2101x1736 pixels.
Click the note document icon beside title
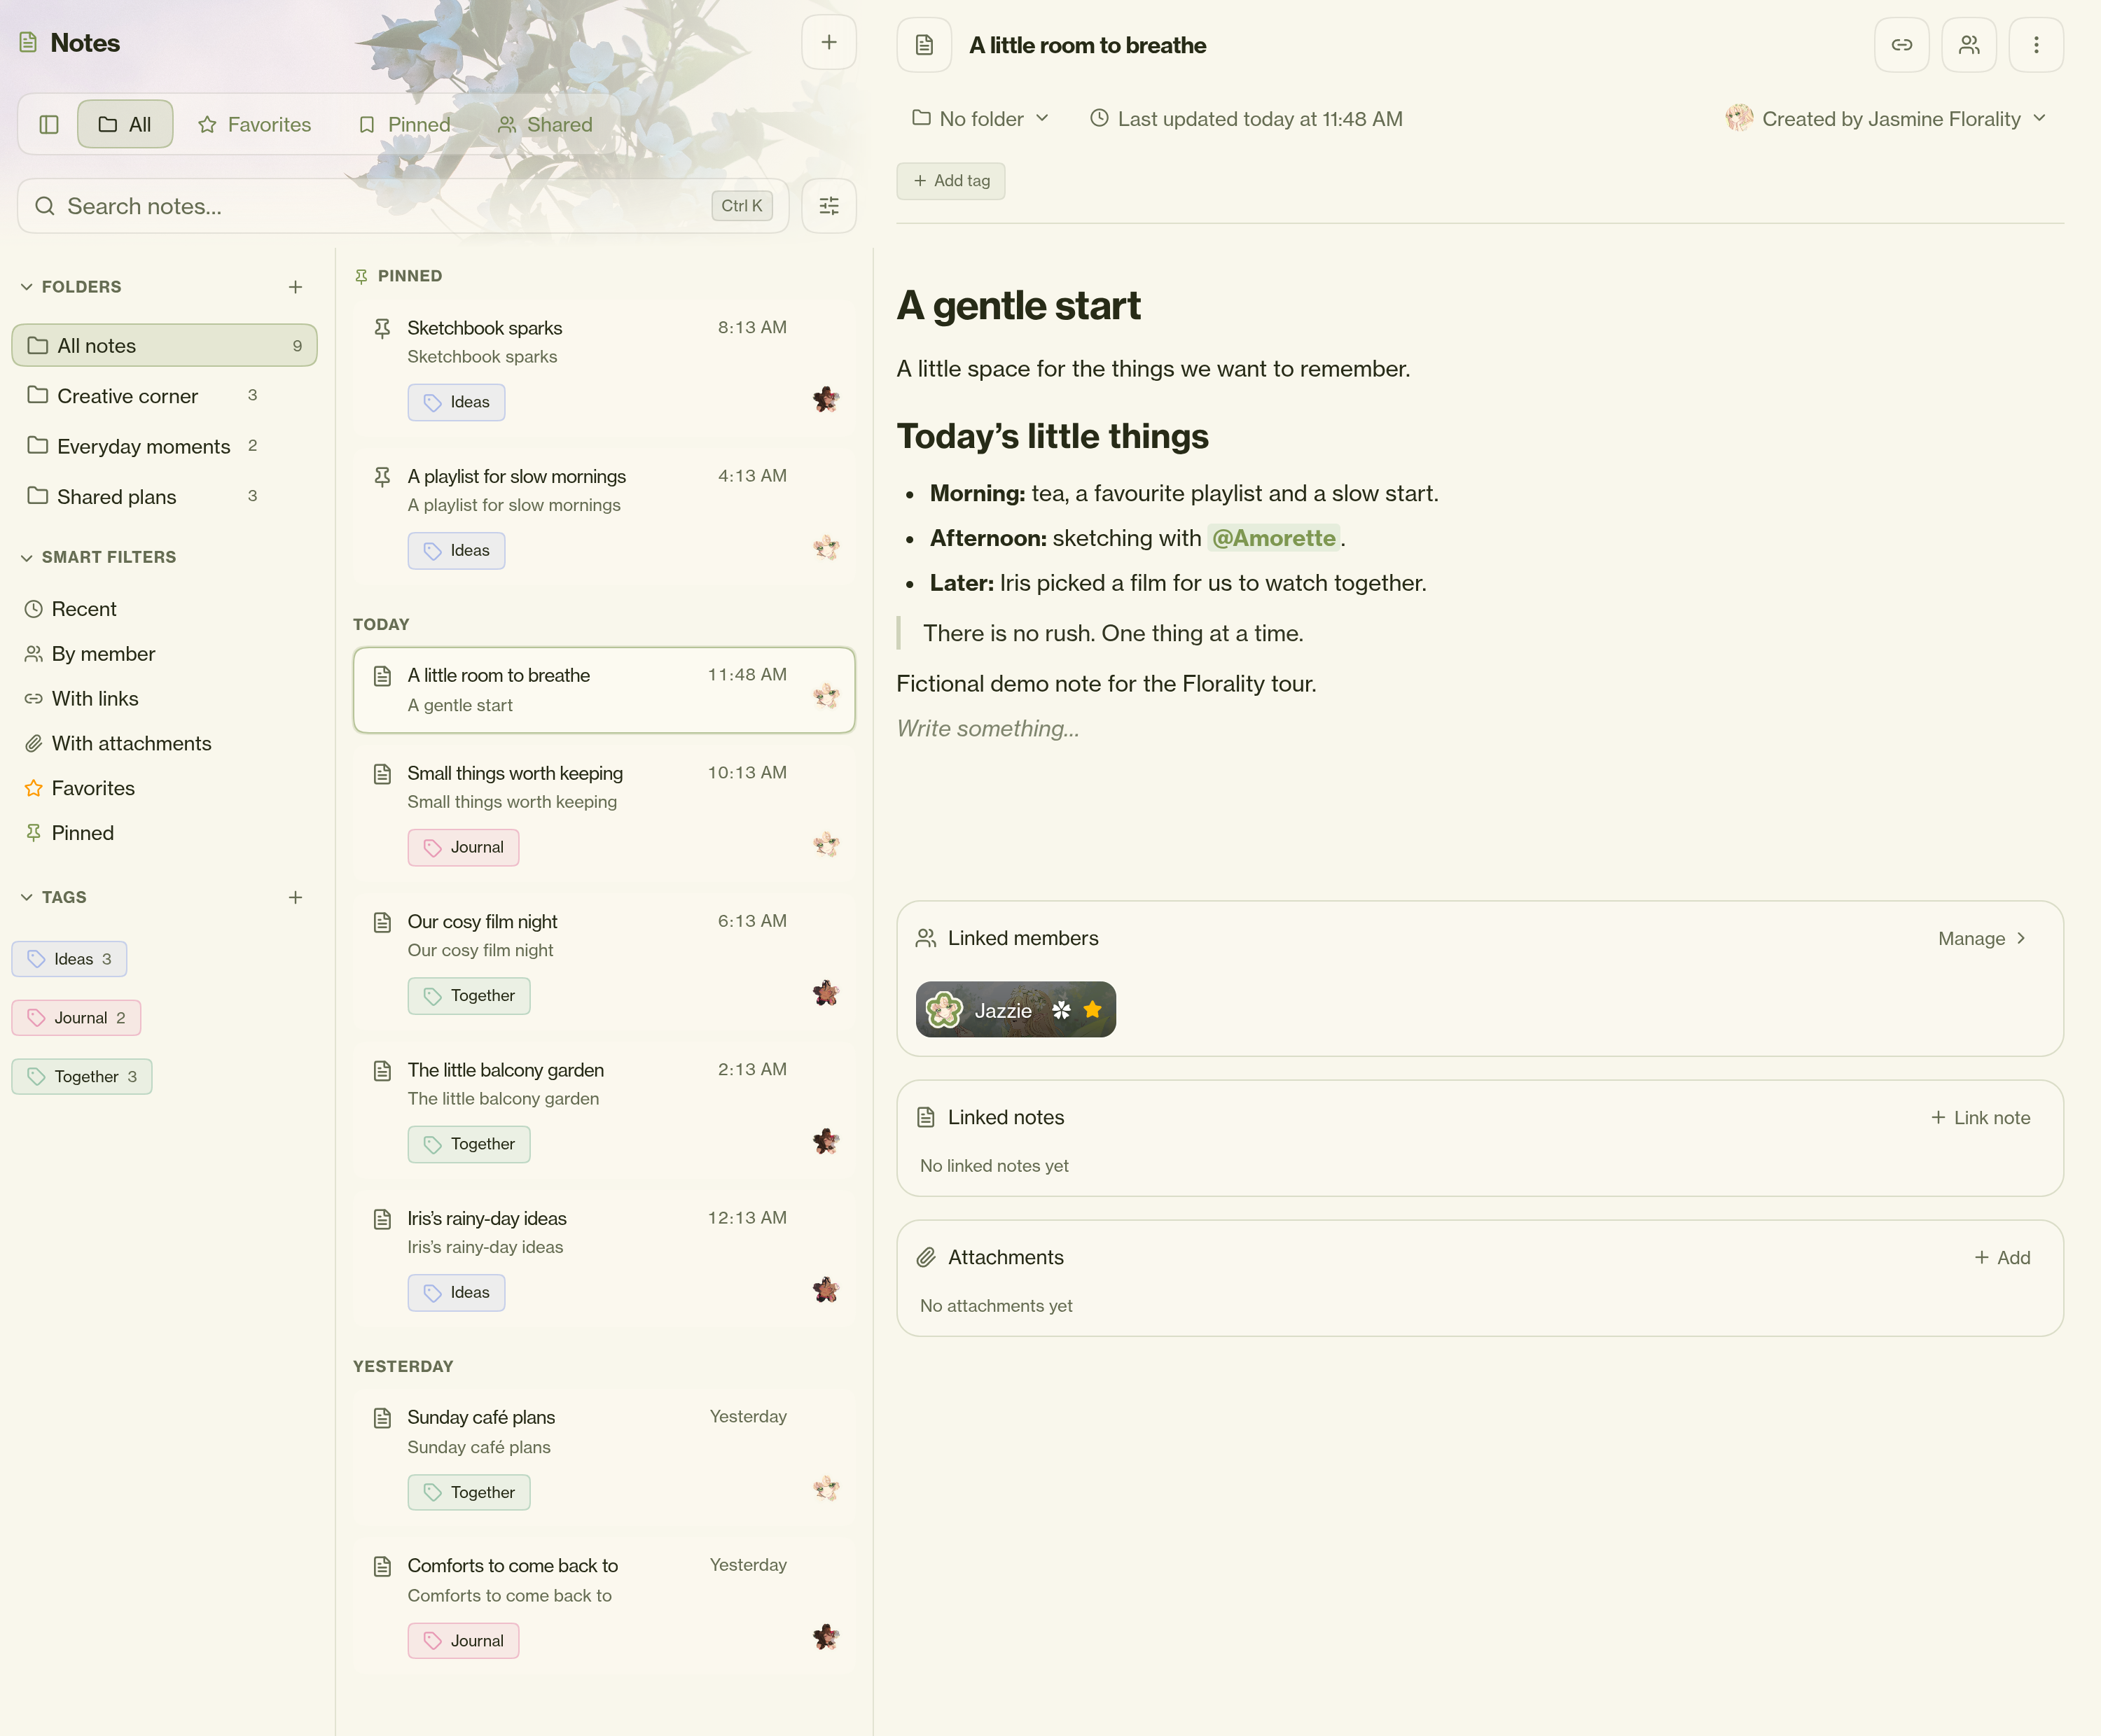point(924,45)
